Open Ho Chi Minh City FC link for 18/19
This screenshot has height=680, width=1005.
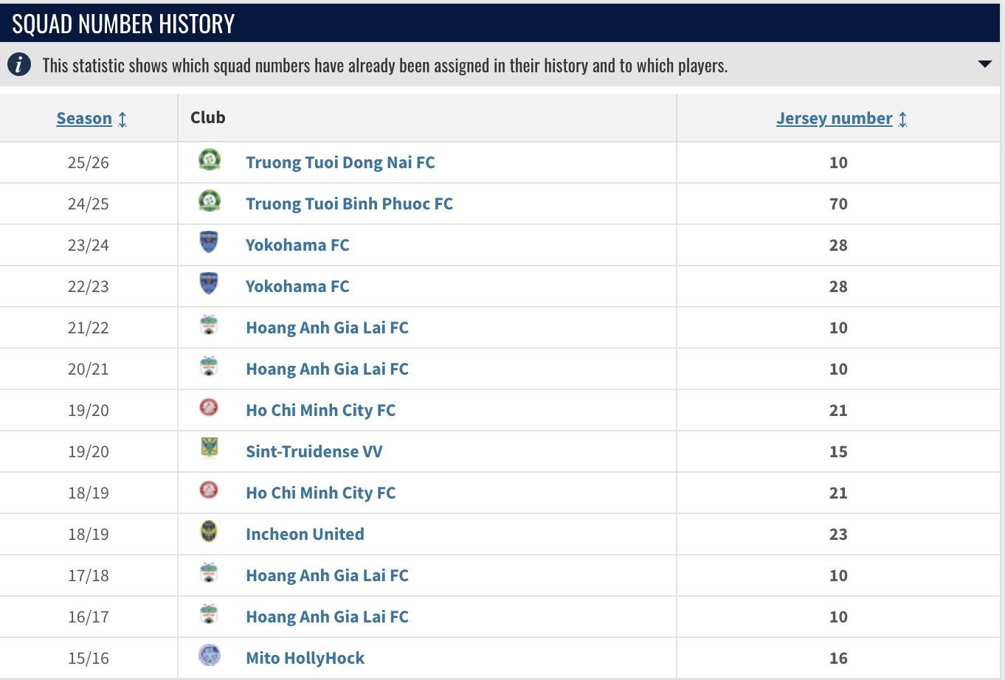click(x=320, y=493)
